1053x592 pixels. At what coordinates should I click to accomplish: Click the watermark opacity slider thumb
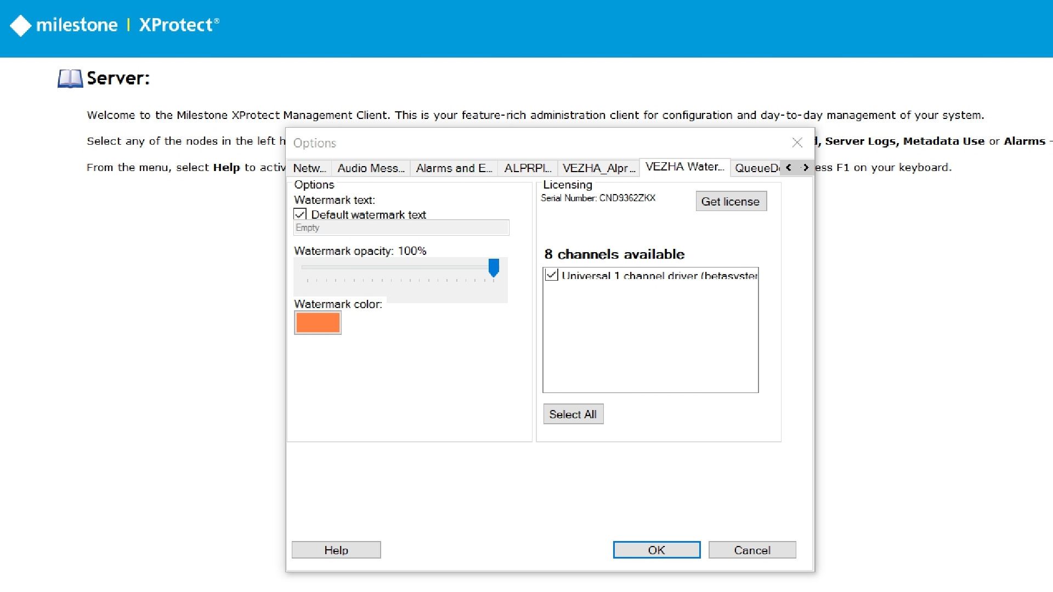(494, 268)
